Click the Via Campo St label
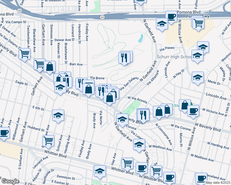This screenshot has width=231, height=185. click(16, 22)
